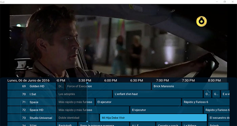Click the yellow channel logo watermark
Viewport: 237px width, 126px height.
201,21
